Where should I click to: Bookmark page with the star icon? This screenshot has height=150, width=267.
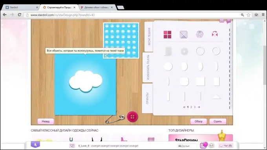(x=249, y=15)
